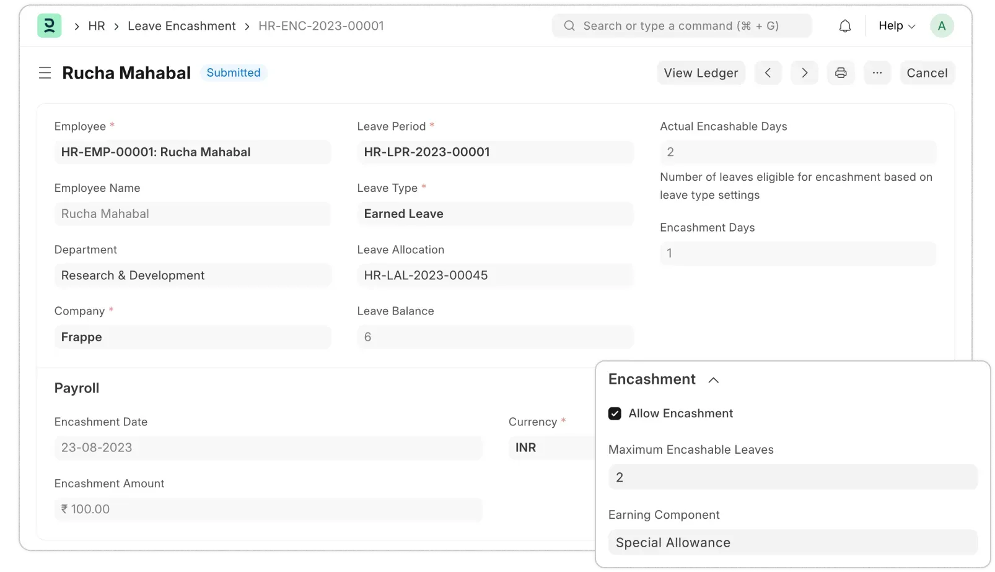Click the View Ledger button
Image resolution: width=995 pixels, height=572 pixels.
point(701,73)
